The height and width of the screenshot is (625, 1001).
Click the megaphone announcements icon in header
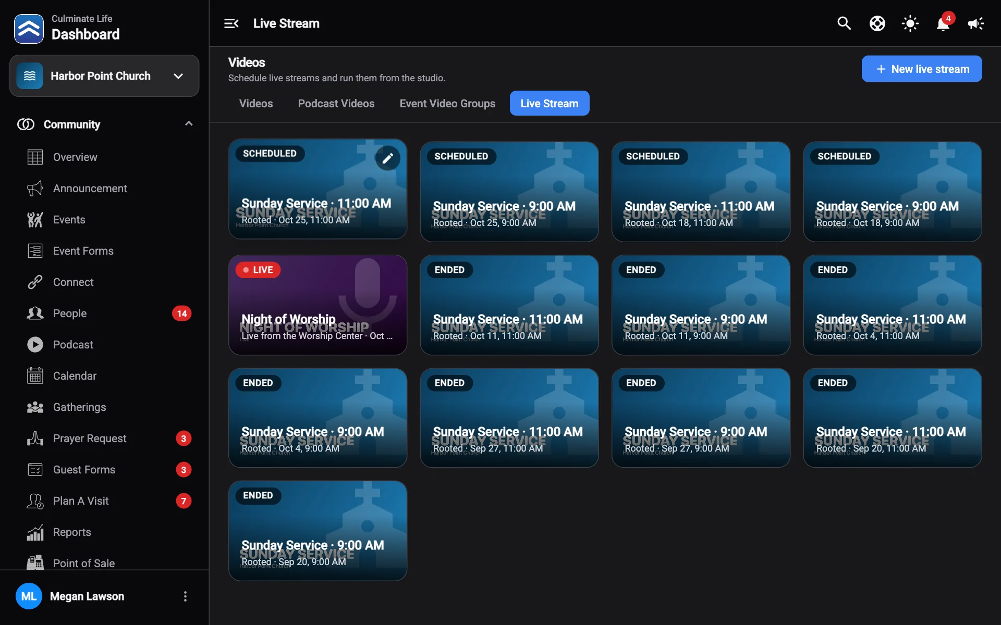coord(976,23)
